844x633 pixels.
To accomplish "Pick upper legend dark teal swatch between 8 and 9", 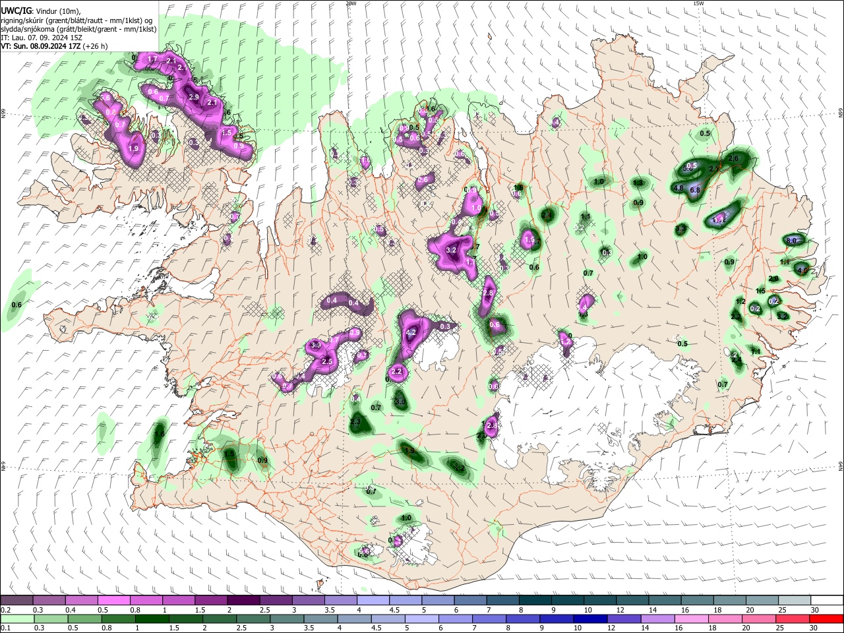I will (535, 601).
